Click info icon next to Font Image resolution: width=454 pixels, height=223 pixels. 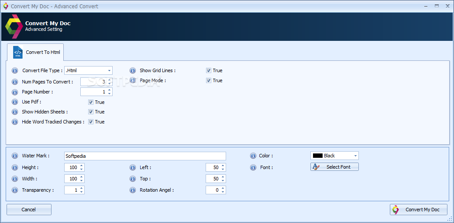click(253, 167)
